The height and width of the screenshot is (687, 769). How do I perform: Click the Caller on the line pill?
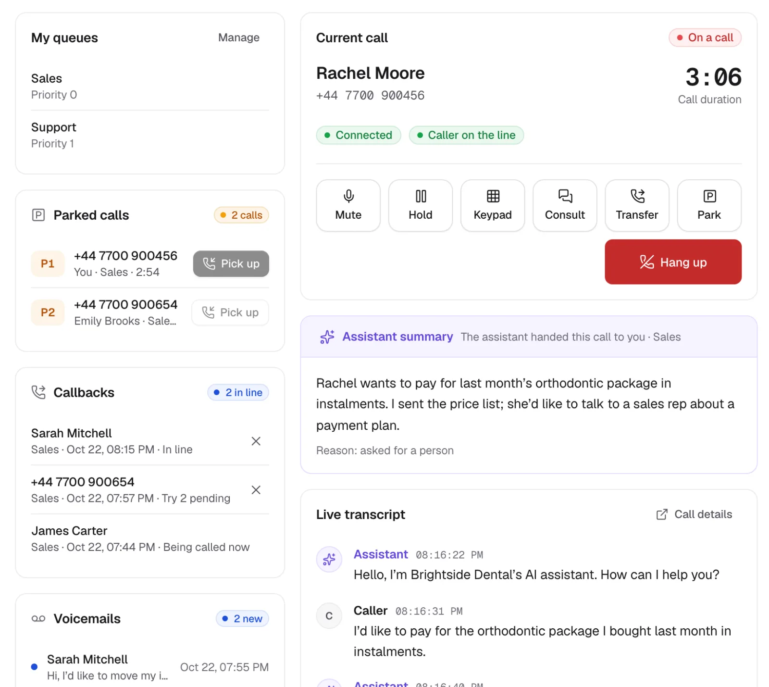466,135
